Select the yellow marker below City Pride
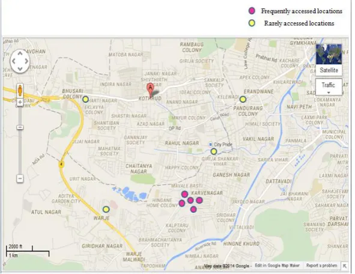Viewport: 355px width, 274px height. click(213, 151)
